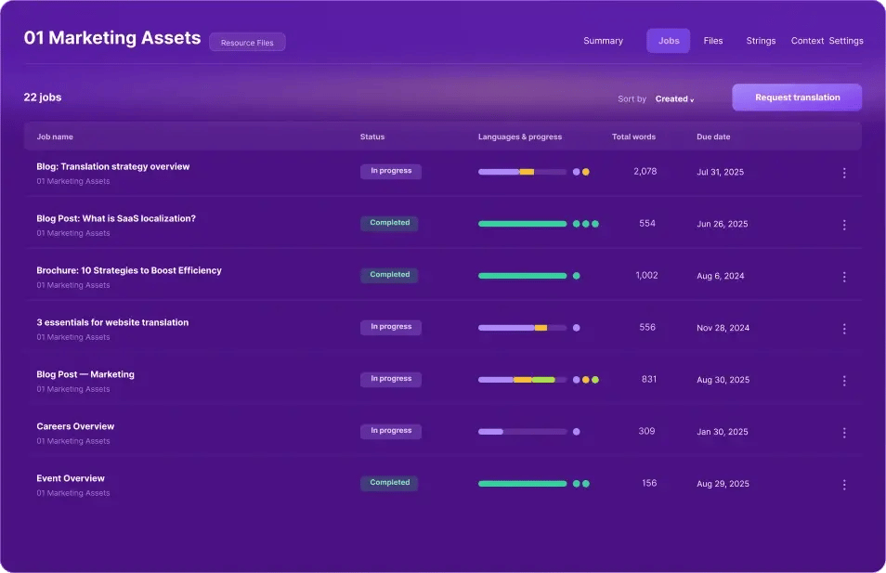886x573 pixels.
Task: Open more options for Event Overview row
Action: [844, 485]
